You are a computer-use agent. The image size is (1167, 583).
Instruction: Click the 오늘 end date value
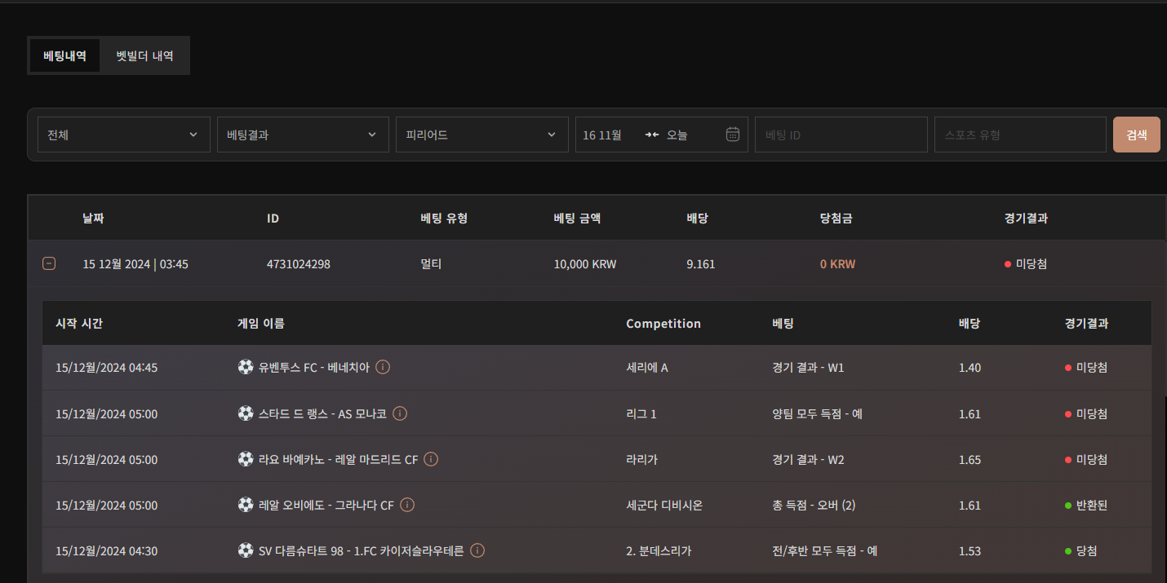coord(677,135)
